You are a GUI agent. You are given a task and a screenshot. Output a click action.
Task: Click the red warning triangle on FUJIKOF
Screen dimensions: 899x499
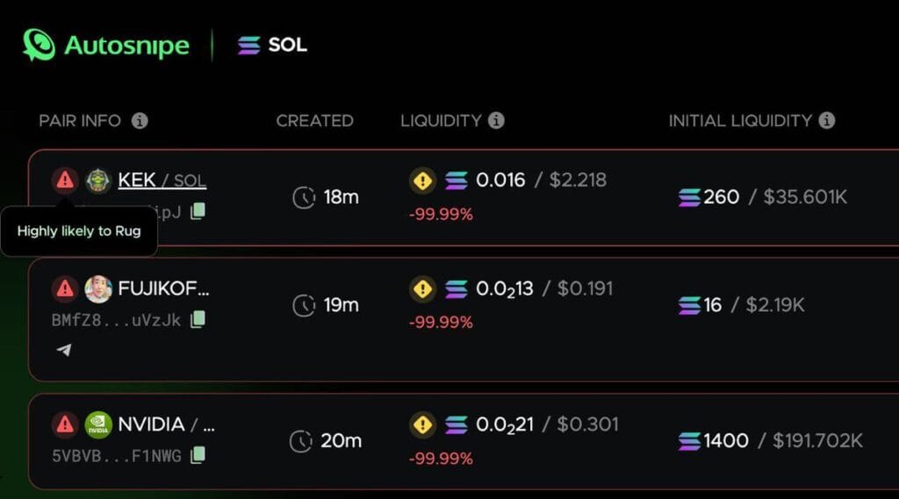(x=65, y=289)
